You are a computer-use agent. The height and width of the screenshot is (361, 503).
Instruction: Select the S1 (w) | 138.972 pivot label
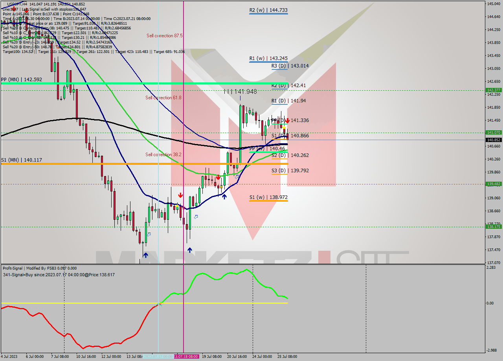pyautogui.click(x=268, y=197)
